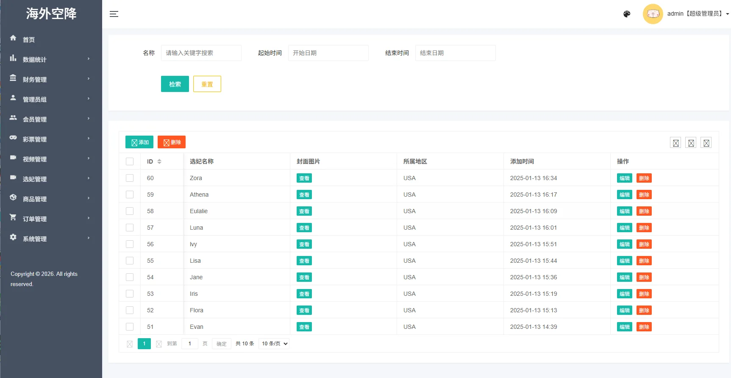Screen dimensions: 731x378
Task: Click the bar chart icon for 数据统计
Action: click(13, 58)
